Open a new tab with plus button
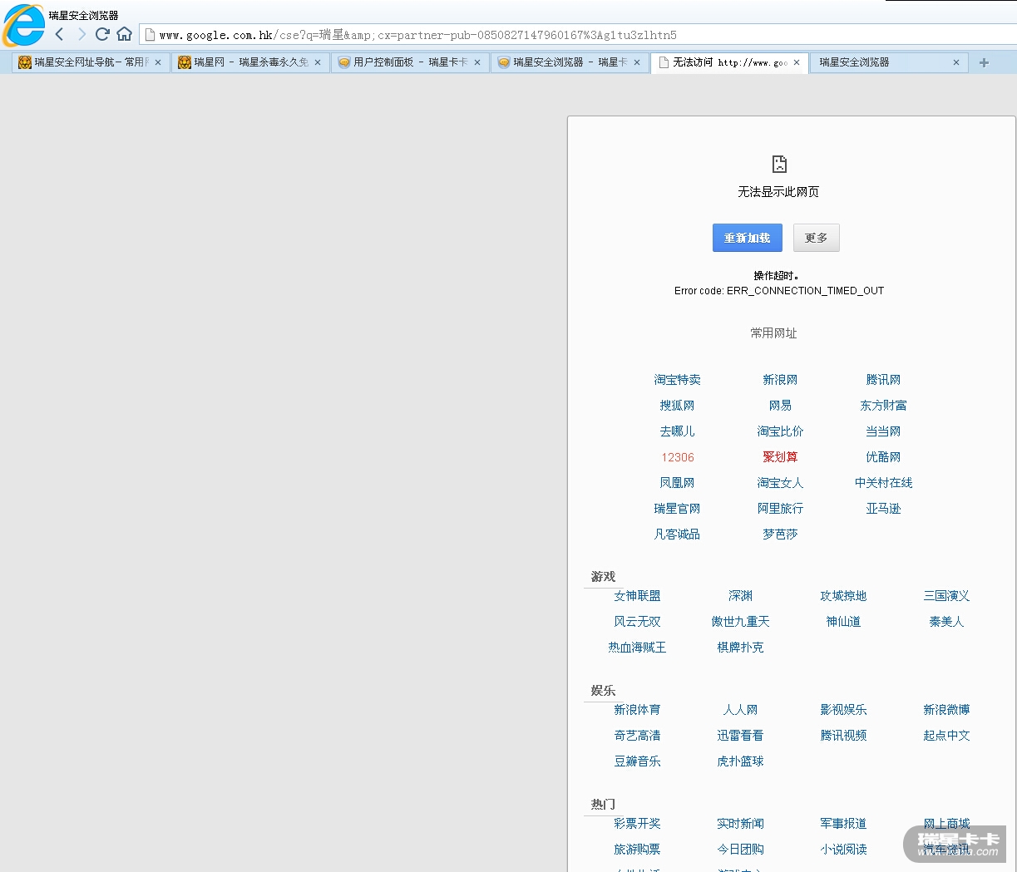Viewport: 1017px width, 872px height. point(984,62)
